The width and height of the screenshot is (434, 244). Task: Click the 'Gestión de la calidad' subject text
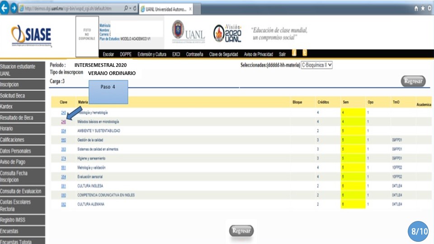coord(90,140)
